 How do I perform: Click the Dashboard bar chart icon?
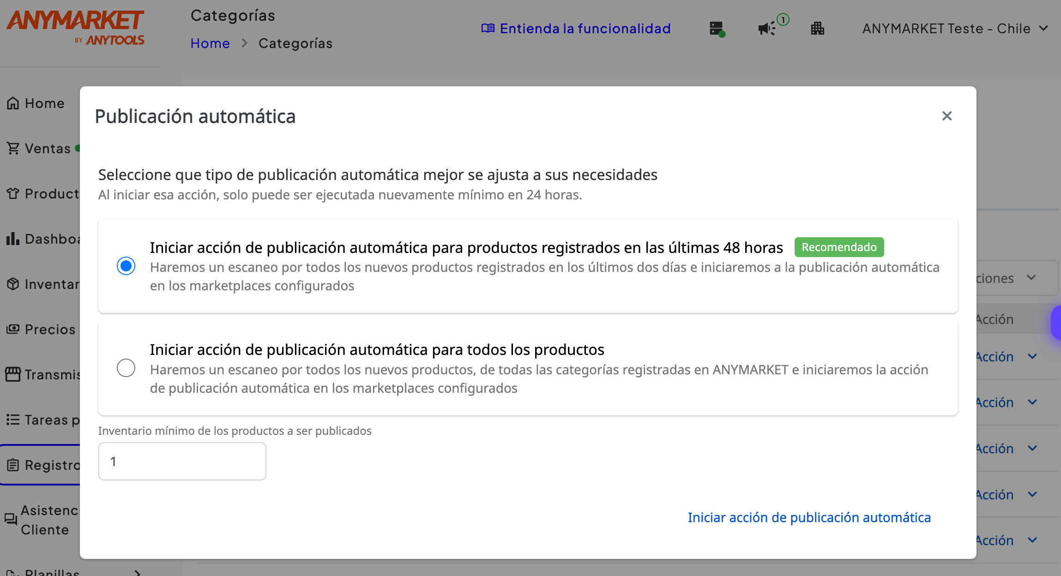point(13,239)
